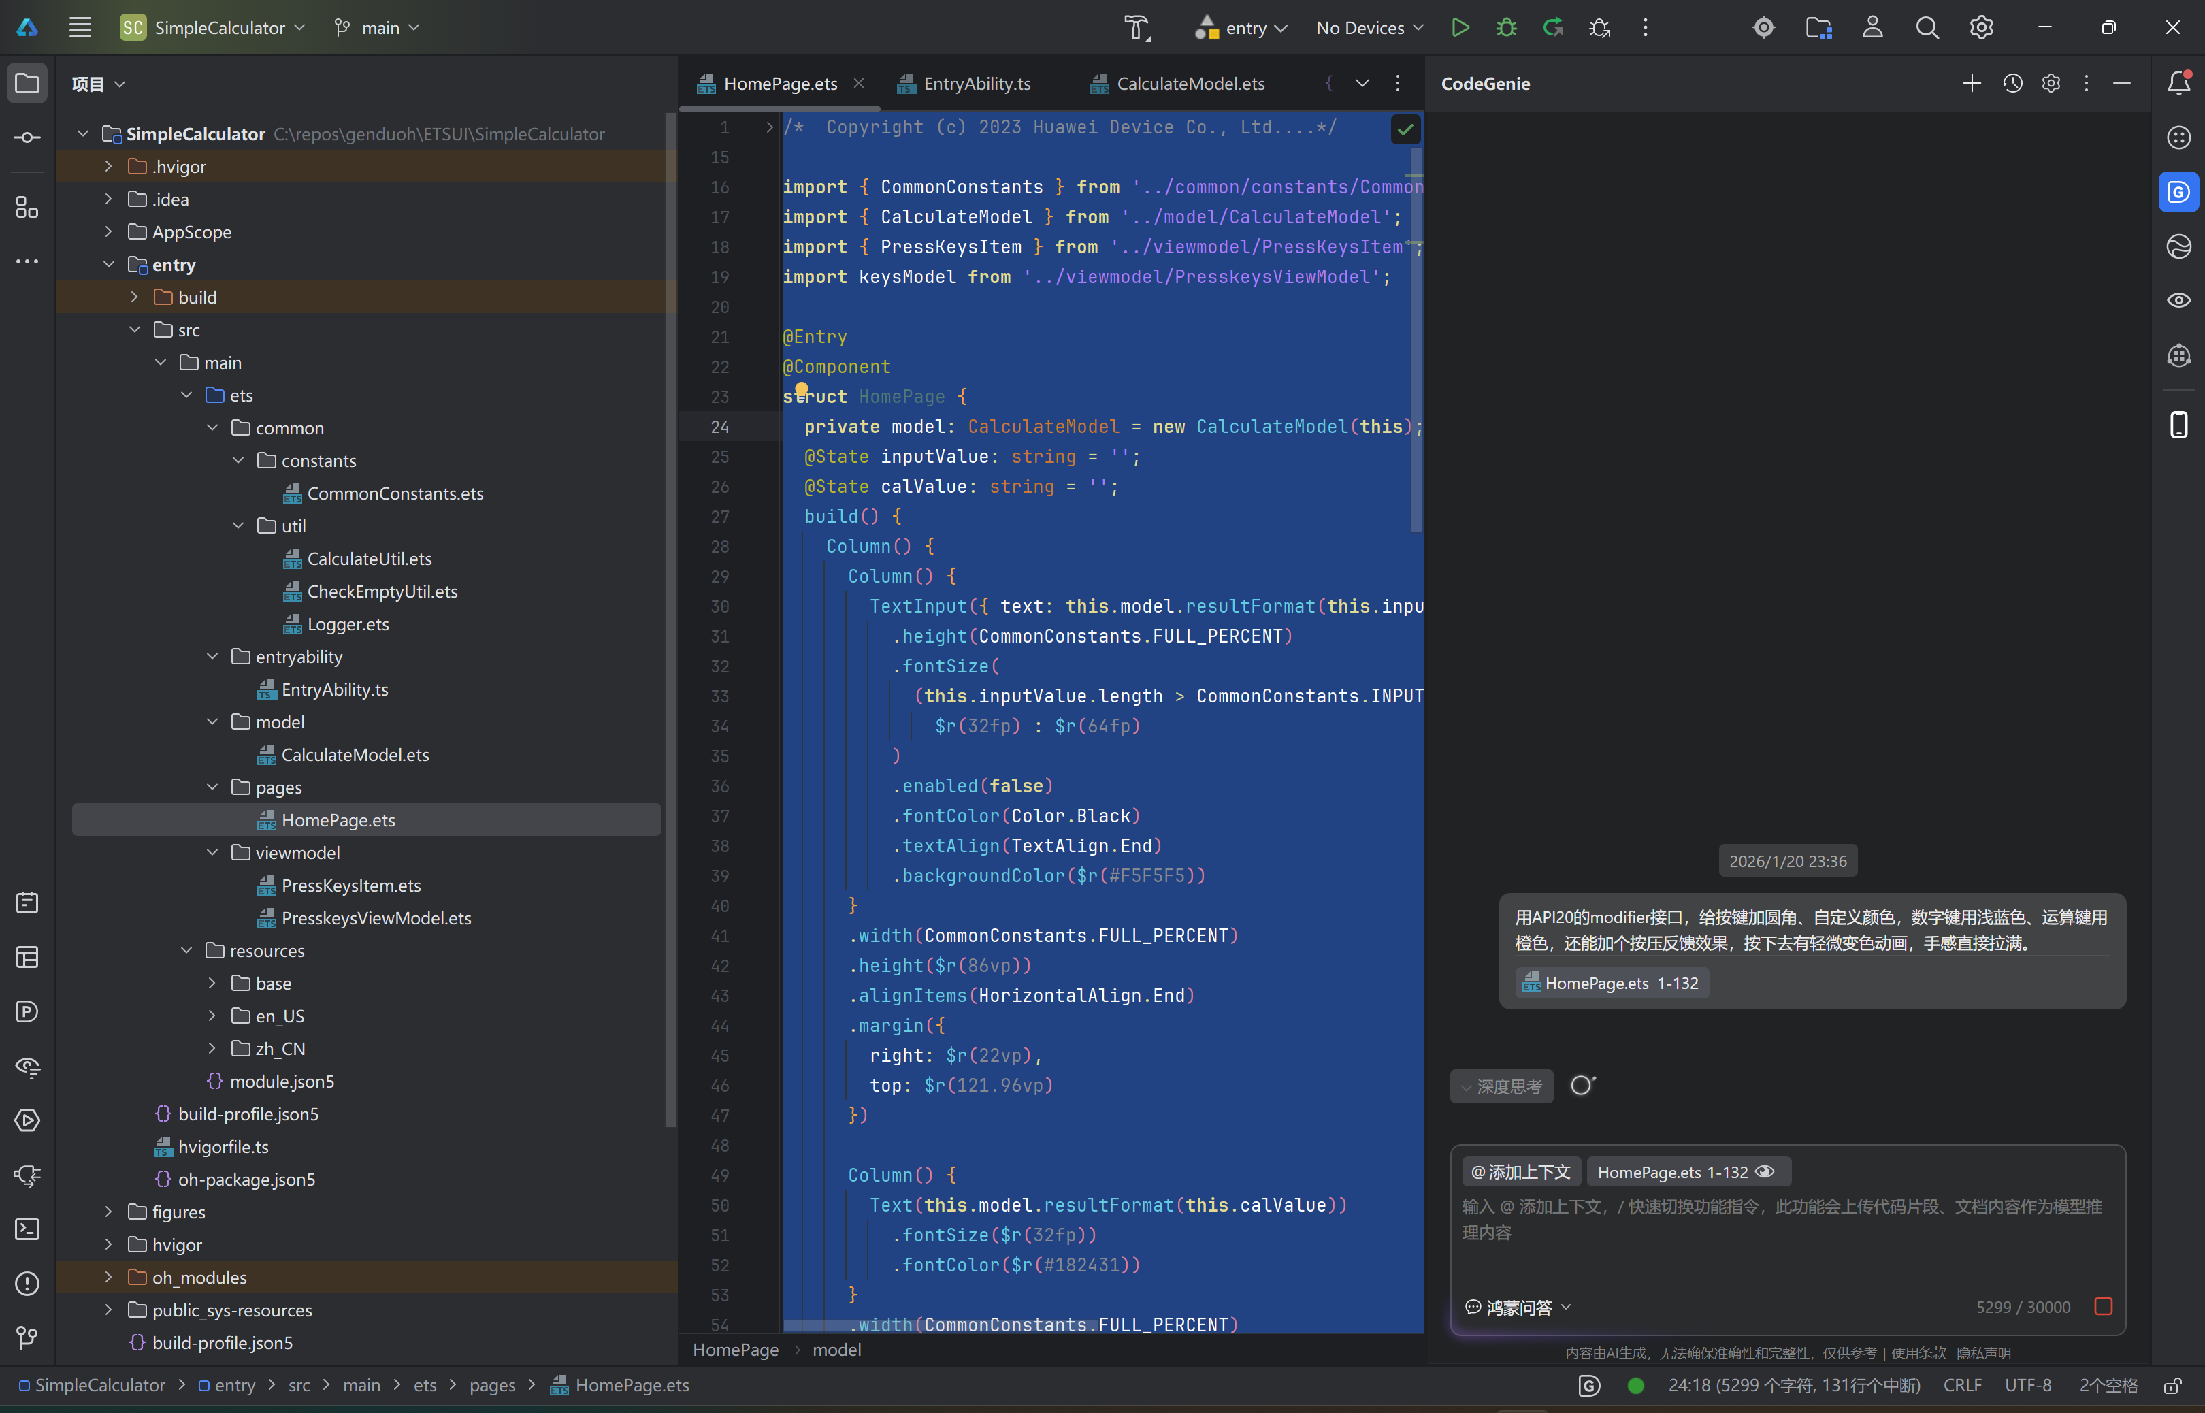
Task: Open chat history clock icon in CodeGenie
Action: coord(2012,84)
